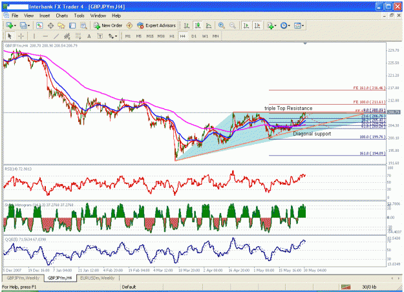Select the arrow cursor tool
The image size is (404, 292).
click(x=10, y=36)
